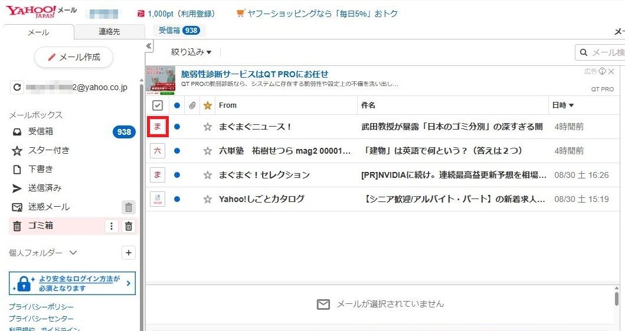Open the プライバシーポリシー link
Viewport: 625px width, 331px height.
click(41, 307)
